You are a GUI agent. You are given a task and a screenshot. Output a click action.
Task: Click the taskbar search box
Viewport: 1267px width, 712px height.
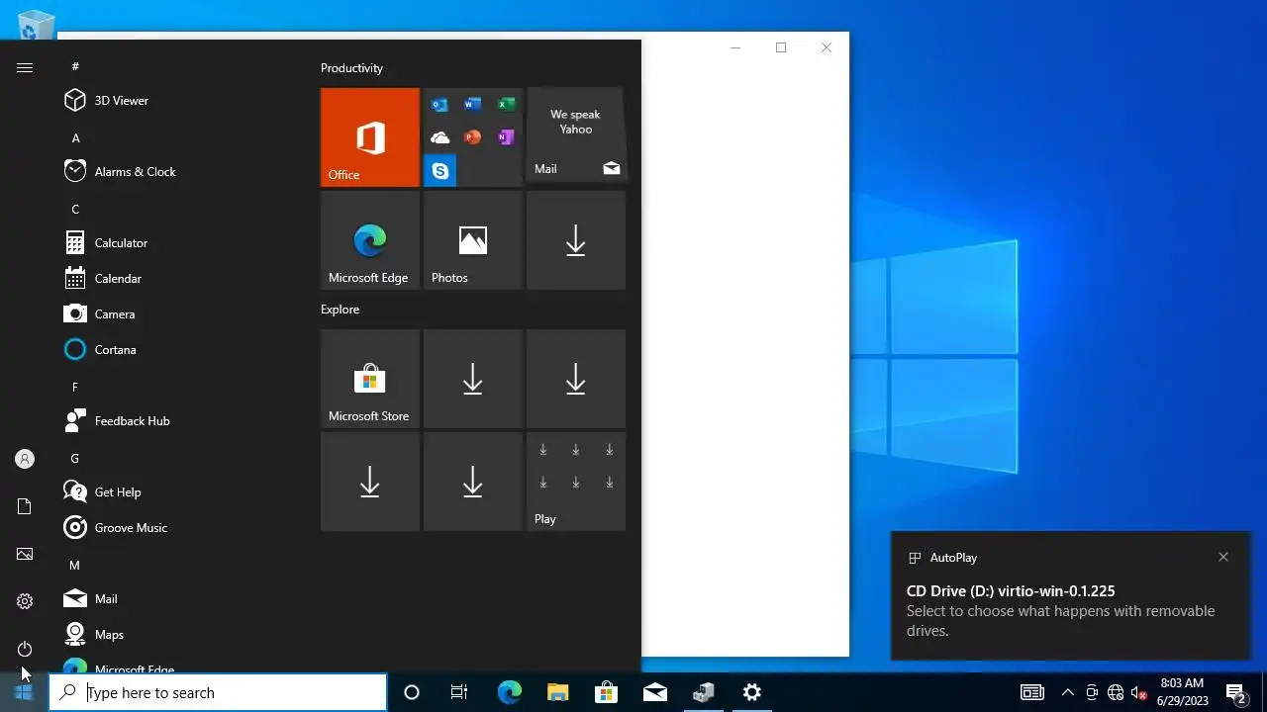pos(218,692)
